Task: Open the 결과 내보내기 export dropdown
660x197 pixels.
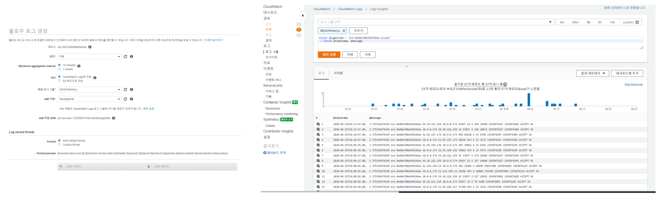Action: point(592,73)
